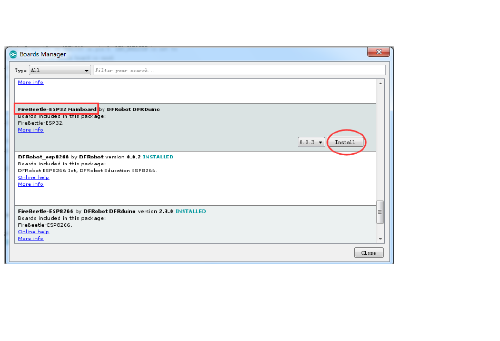The width and height of the screenshot is (500, 341).
Task: Select the FireBeetle-ESP8266 package title
Action: (x=46, y=212)
